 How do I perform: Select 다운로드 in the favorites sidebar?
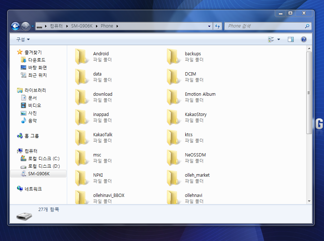(x=36, y=60)
